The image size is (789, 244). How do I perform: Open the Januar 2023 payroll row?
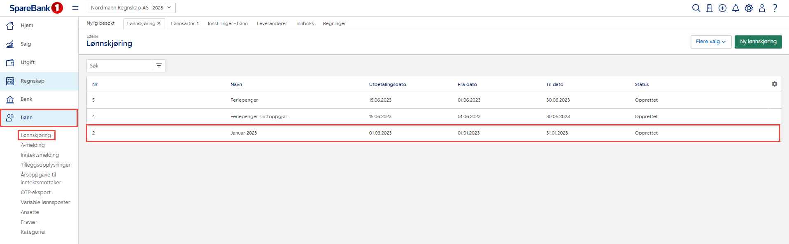[244, 133]
